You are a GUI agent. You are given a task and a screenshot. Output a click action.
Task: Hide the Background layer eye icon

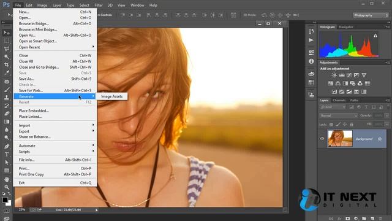322,139
